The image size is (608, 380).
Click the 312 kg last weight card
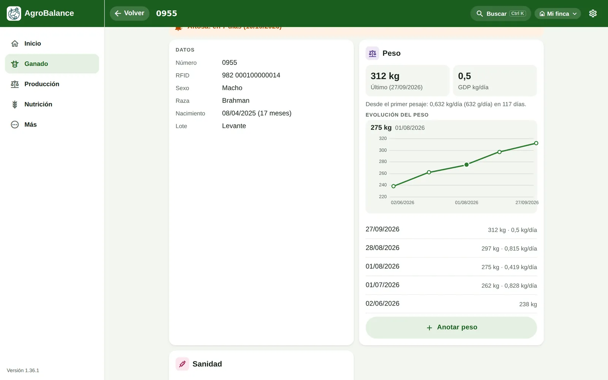[407, 81]
